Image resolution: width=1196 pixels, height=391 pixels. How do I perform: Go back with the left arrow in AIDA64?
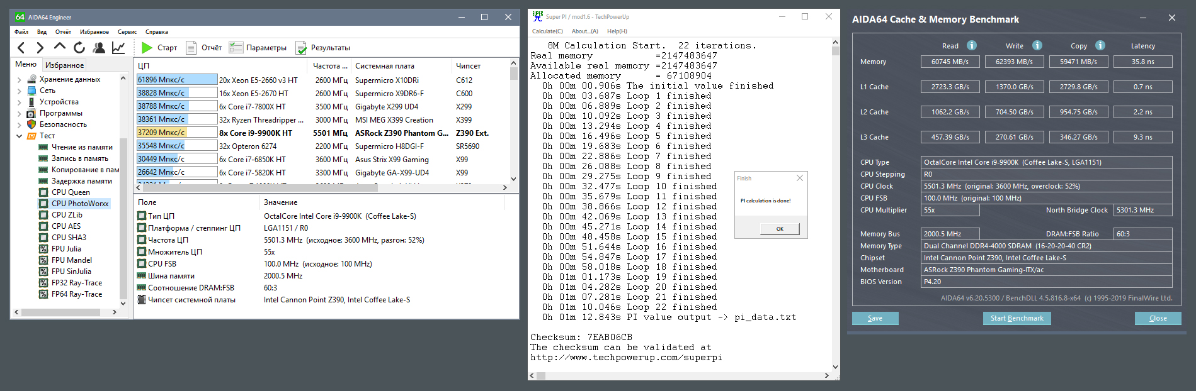(21, 48)
